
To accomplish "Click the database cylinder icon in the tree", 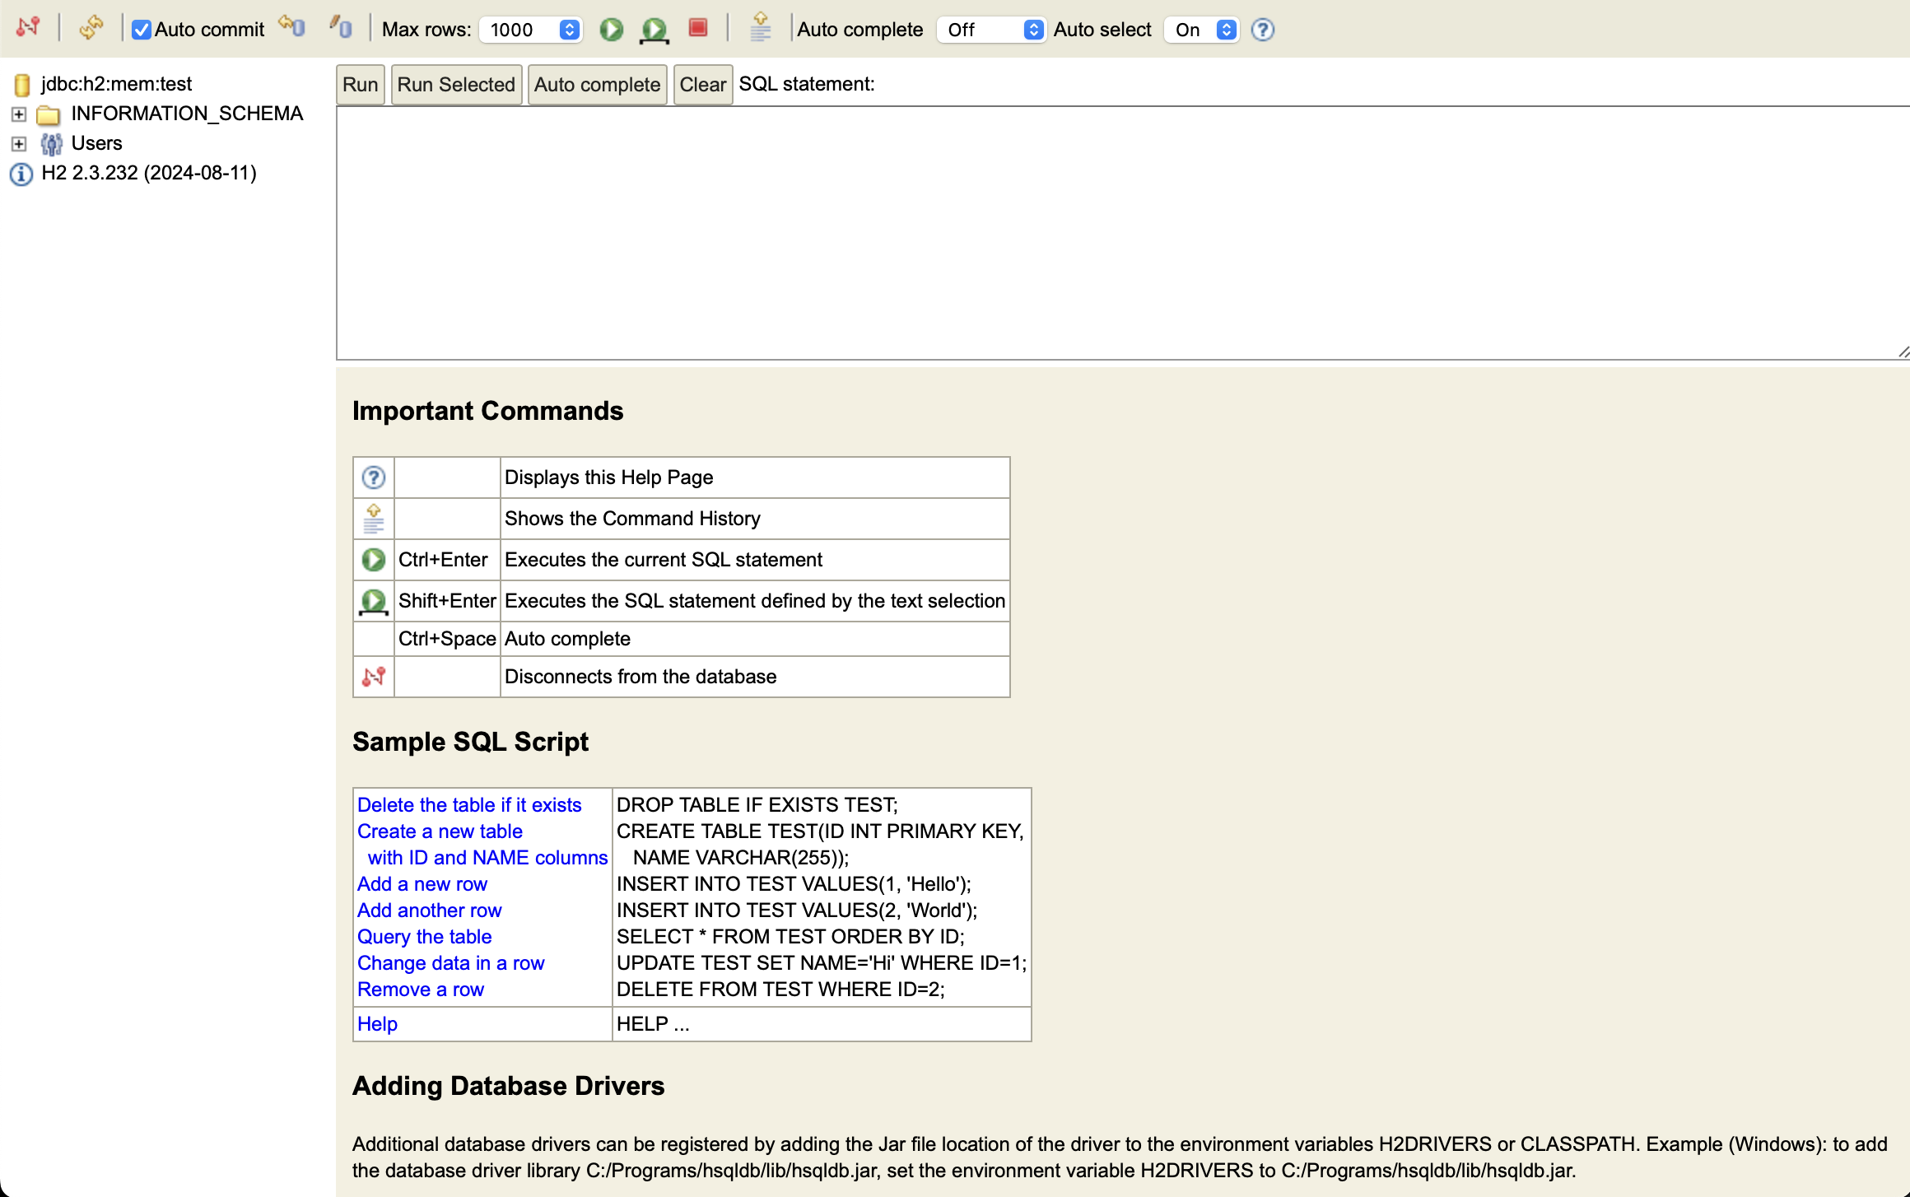I will click(x=22, y=84).
